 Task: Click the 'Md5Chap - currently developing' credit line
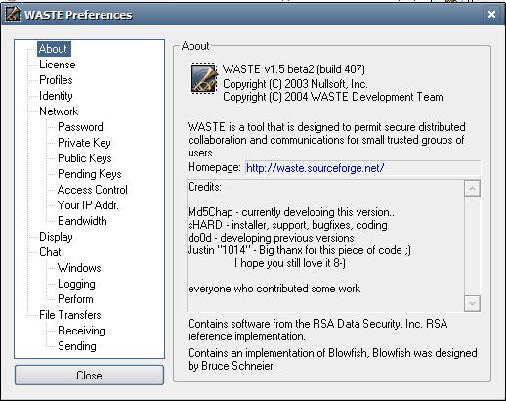291,212
